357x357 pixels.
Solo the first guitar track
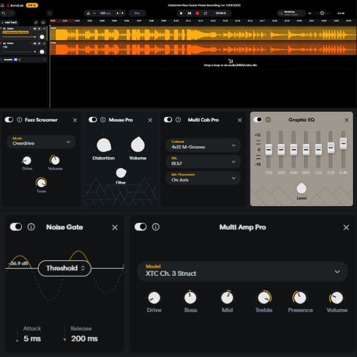[39, 29]
